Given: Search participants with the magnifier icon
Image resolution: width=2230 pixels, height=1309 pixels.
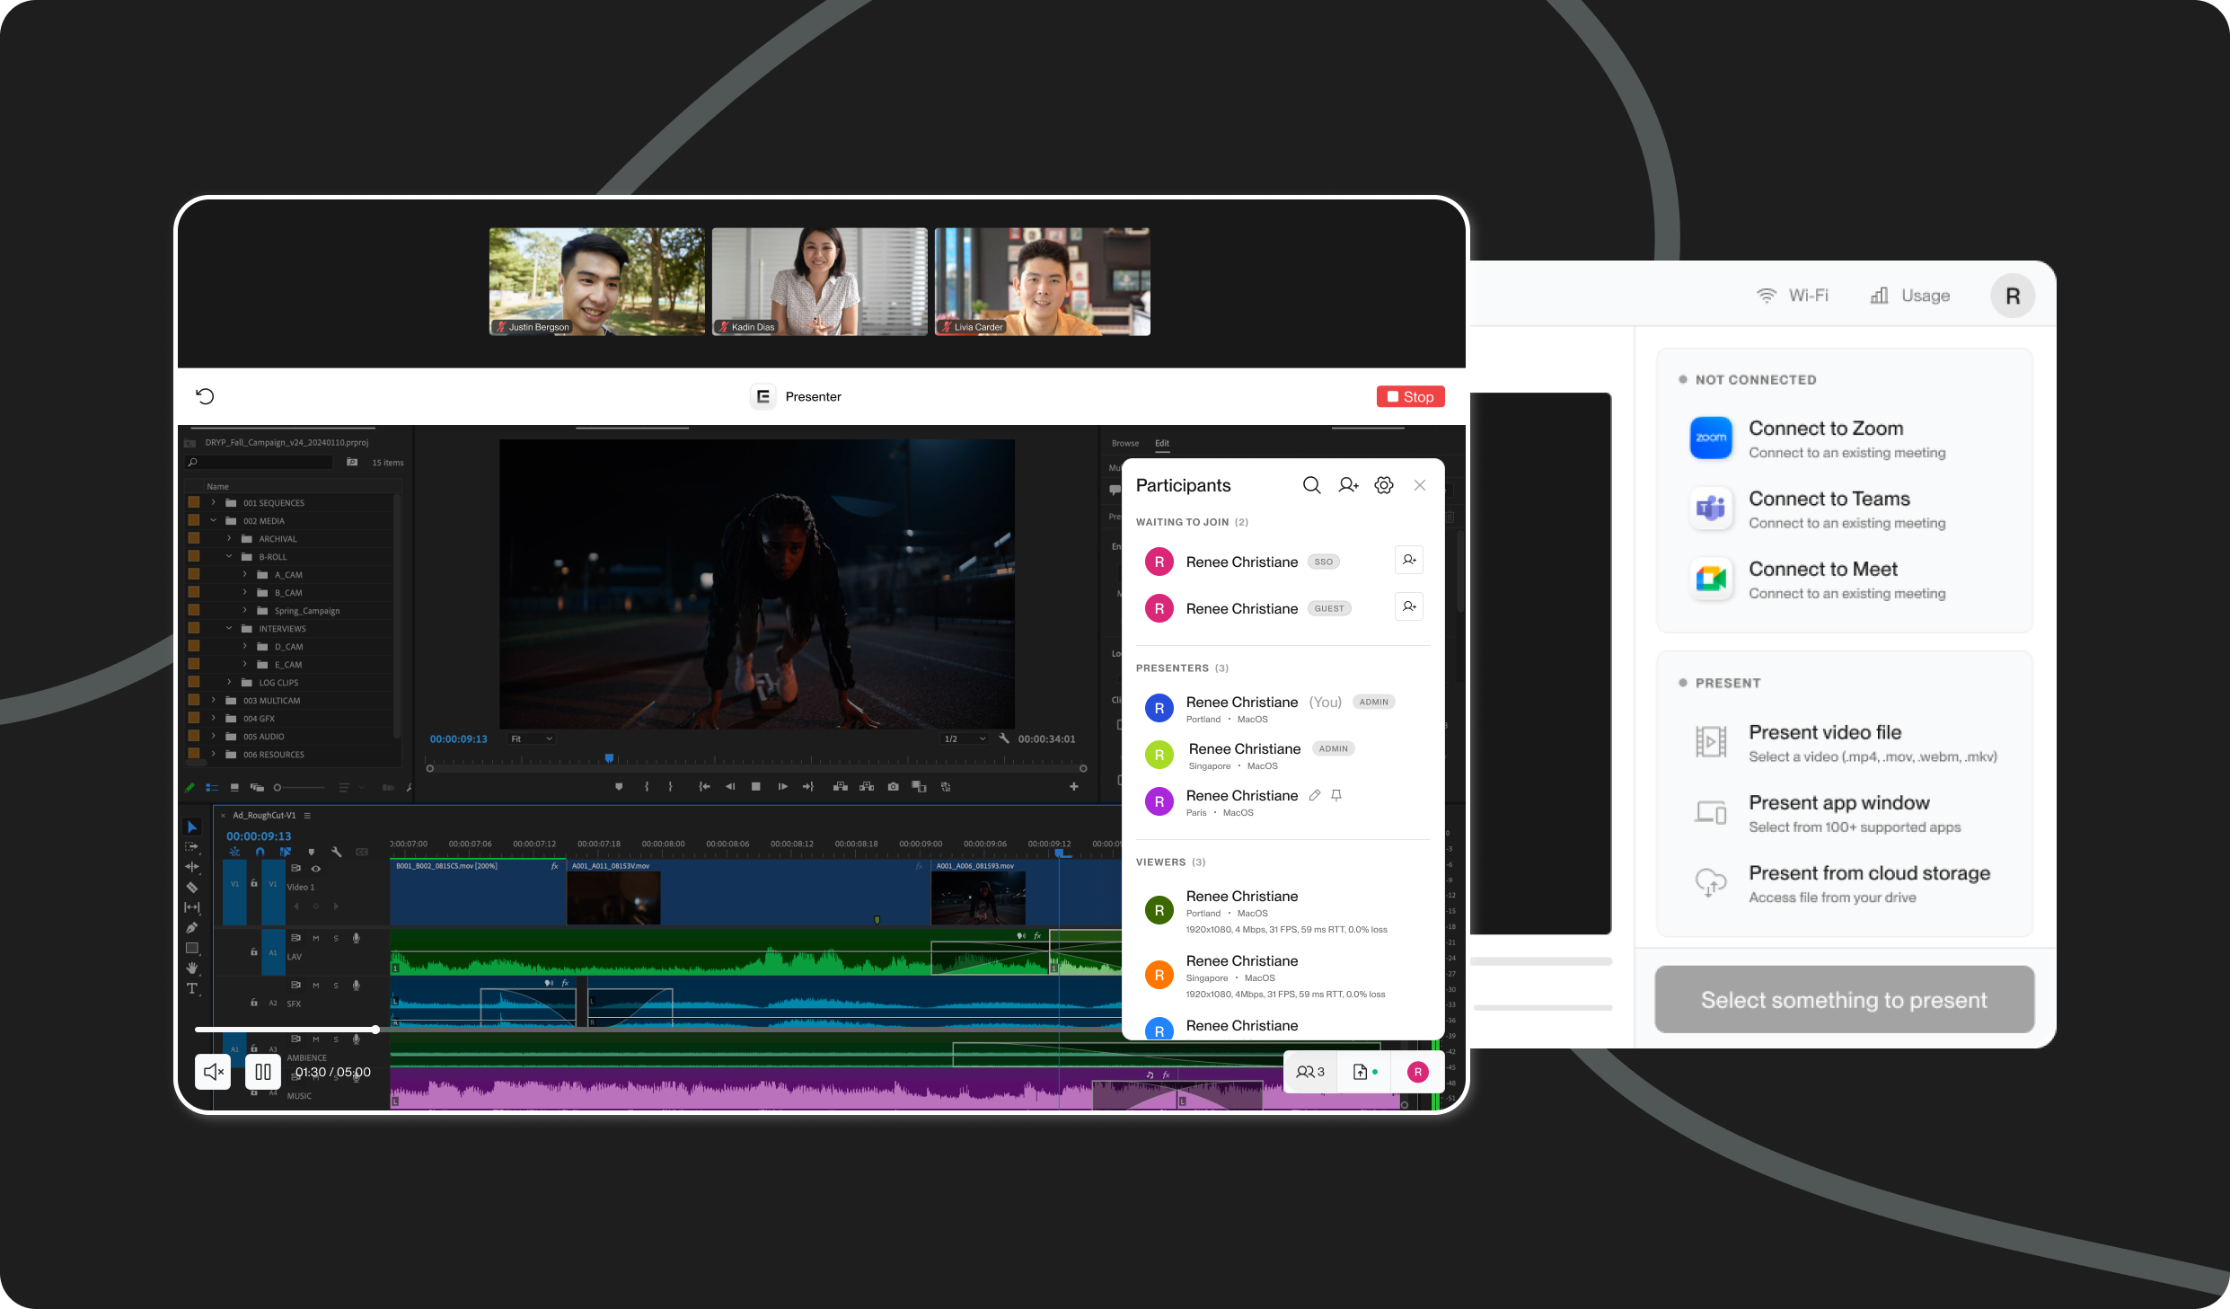Looking at the screenshot, I should (x=1311, y=485).
